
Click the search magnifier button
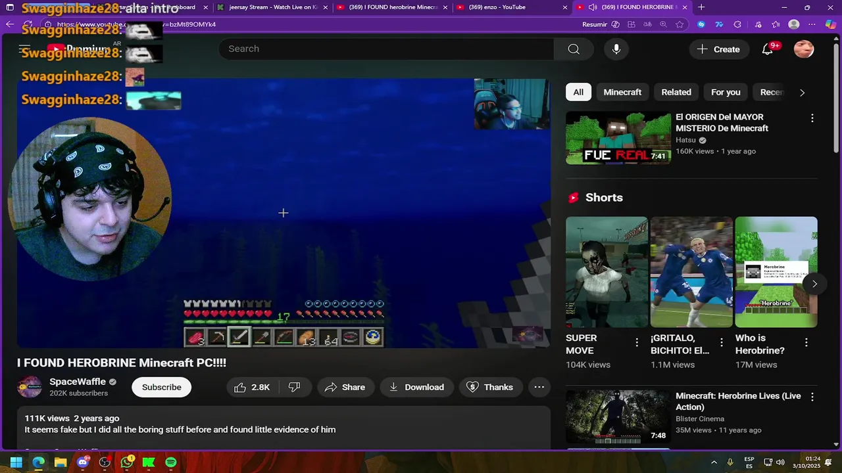574,49
